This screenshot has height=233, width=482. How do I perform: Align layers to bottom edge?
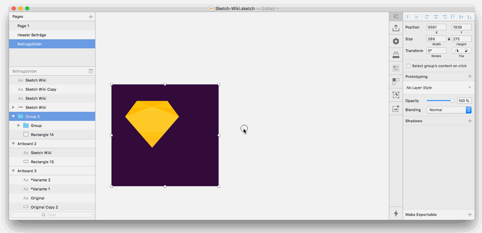tap(470, 16)
